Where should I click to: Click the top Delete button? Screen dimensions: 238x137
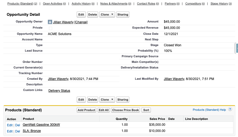(93, 14)
